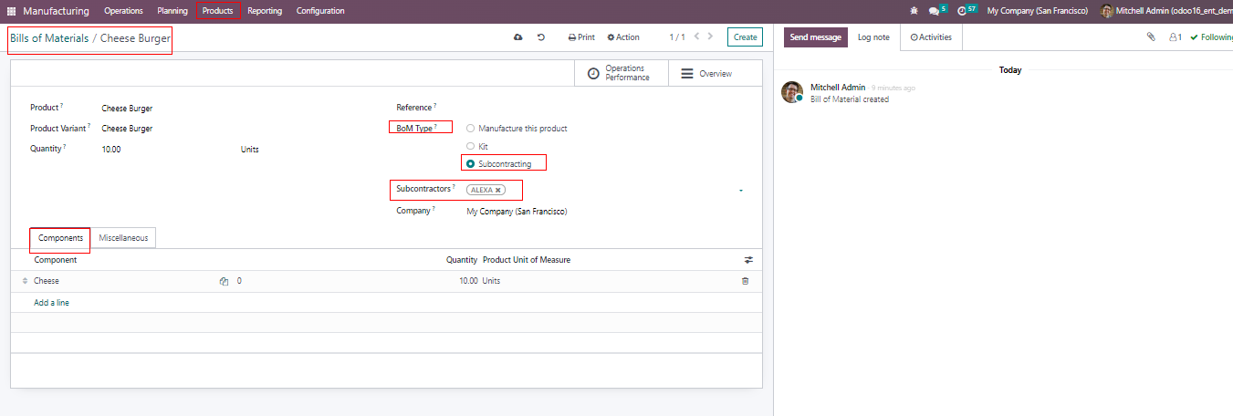Delete the Cheese component line

(745, 281)
